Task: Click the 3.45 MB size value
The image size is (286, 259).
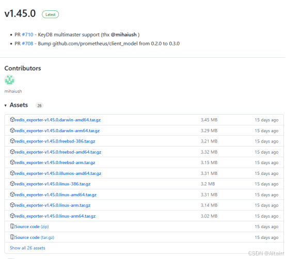Action: [209, 120]
